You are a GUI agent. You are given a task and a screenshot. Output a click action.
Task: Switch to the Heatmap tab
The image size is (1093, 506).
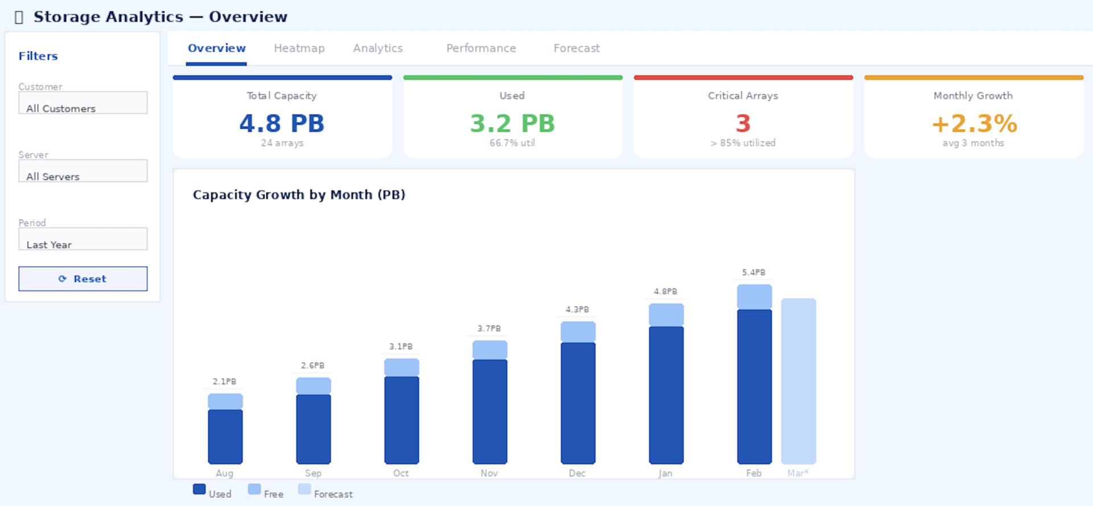tap(299, 48)
